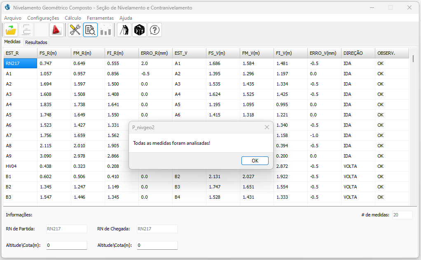Click the RN de Partida field

[67, 229]
